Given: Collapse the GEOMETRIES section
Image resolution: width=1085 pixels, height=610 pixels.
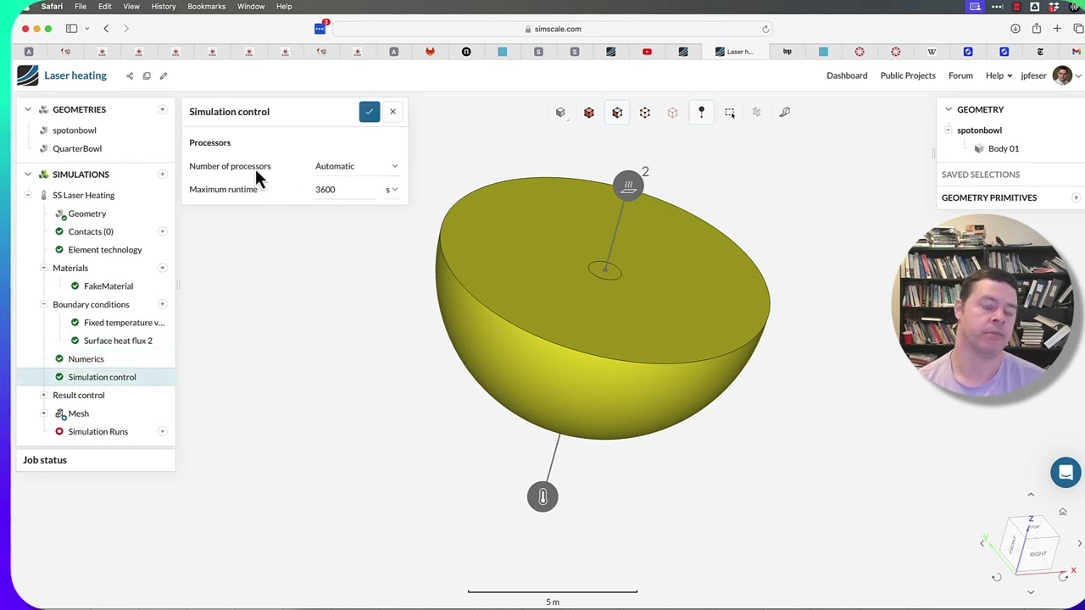Looking at the screenshot, I should click(28, 109).
